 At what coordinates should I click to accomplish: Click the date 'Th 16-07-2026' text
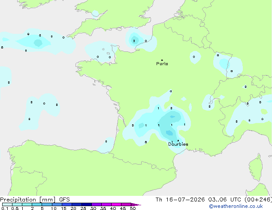pyautogui.click(x=180, y=200)
